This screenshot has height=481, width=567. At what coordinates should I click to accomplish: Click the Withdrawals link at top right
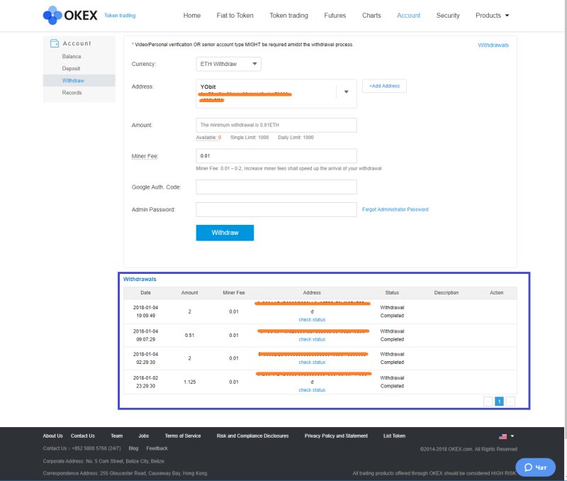(493, 45)
